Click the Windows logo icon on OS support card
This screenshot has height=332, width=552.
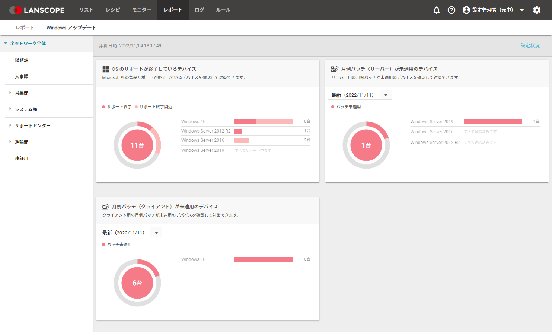point(106,69)
